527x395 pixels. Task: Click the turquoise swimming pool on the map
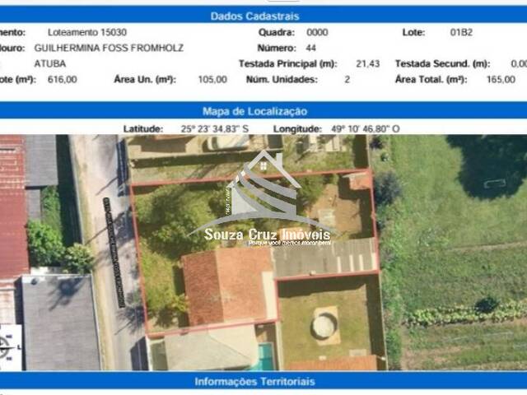coord(265,357)
